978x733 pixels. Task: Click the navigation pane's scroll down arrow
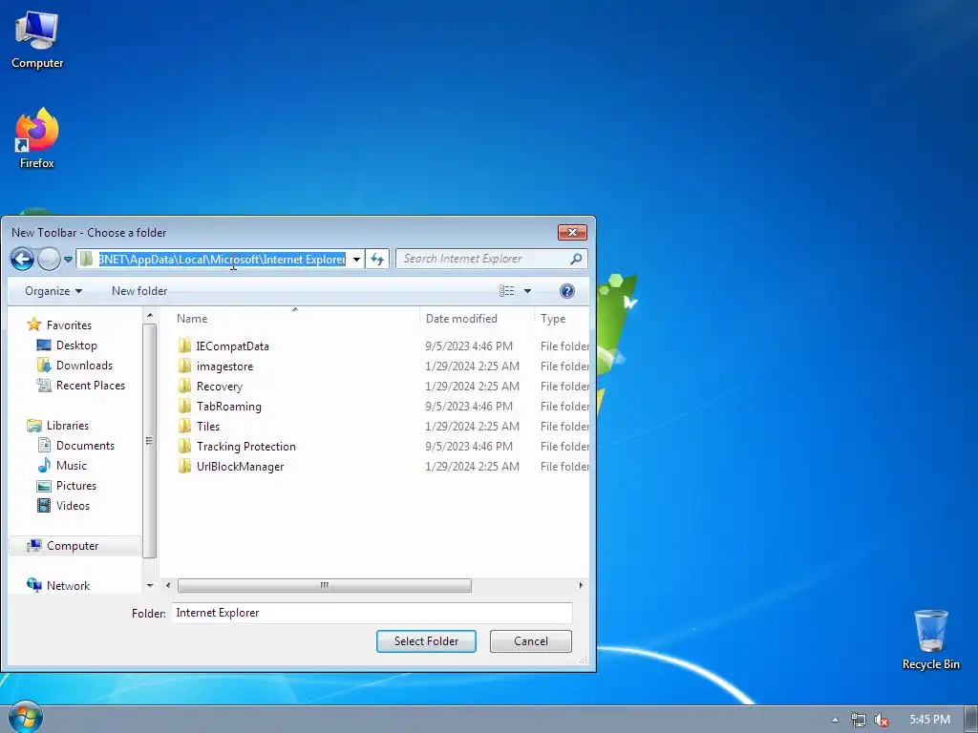pos(150,585)
